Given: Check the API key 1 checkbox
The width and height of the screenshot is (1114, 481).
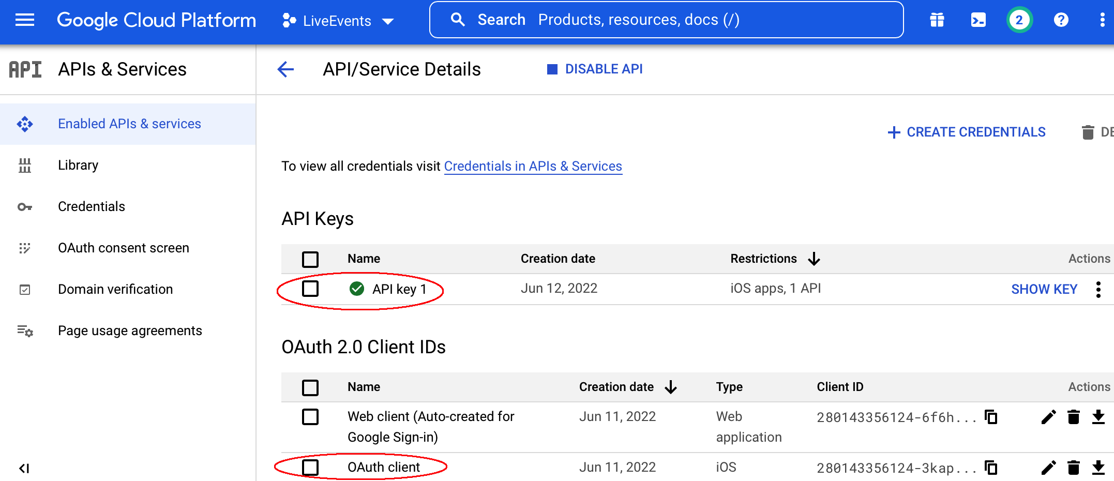Looking at the screenshot, I should tap(310, 289).
